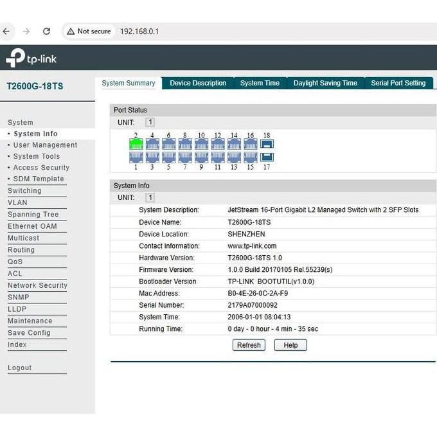Click the 192.168.0.1 address bar
This screenshot has width=437, height=437.
[x=139, y=31]
